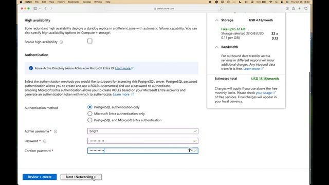Viewport: 329px width, 185px height.
Task: Collapse the Bandwidth cost section chevron
Action: tap(217, 47)
